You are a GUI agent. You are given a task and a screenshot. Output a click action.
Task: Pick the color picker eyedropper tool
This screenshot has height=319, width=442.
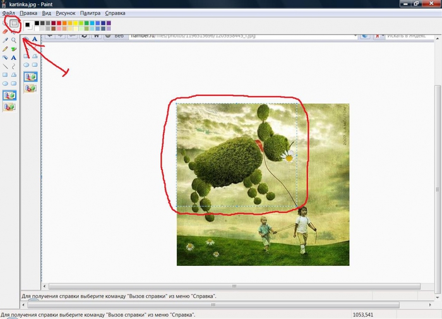pyautogui.click(x=5, y=40)
